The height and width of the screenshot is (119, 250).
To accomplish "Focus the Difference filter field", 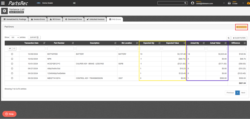I will point(237,48).
